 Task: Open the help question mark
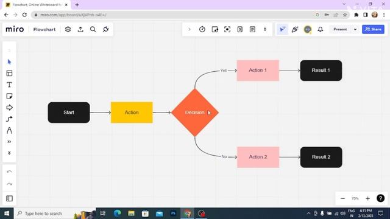tap(380, 198)
